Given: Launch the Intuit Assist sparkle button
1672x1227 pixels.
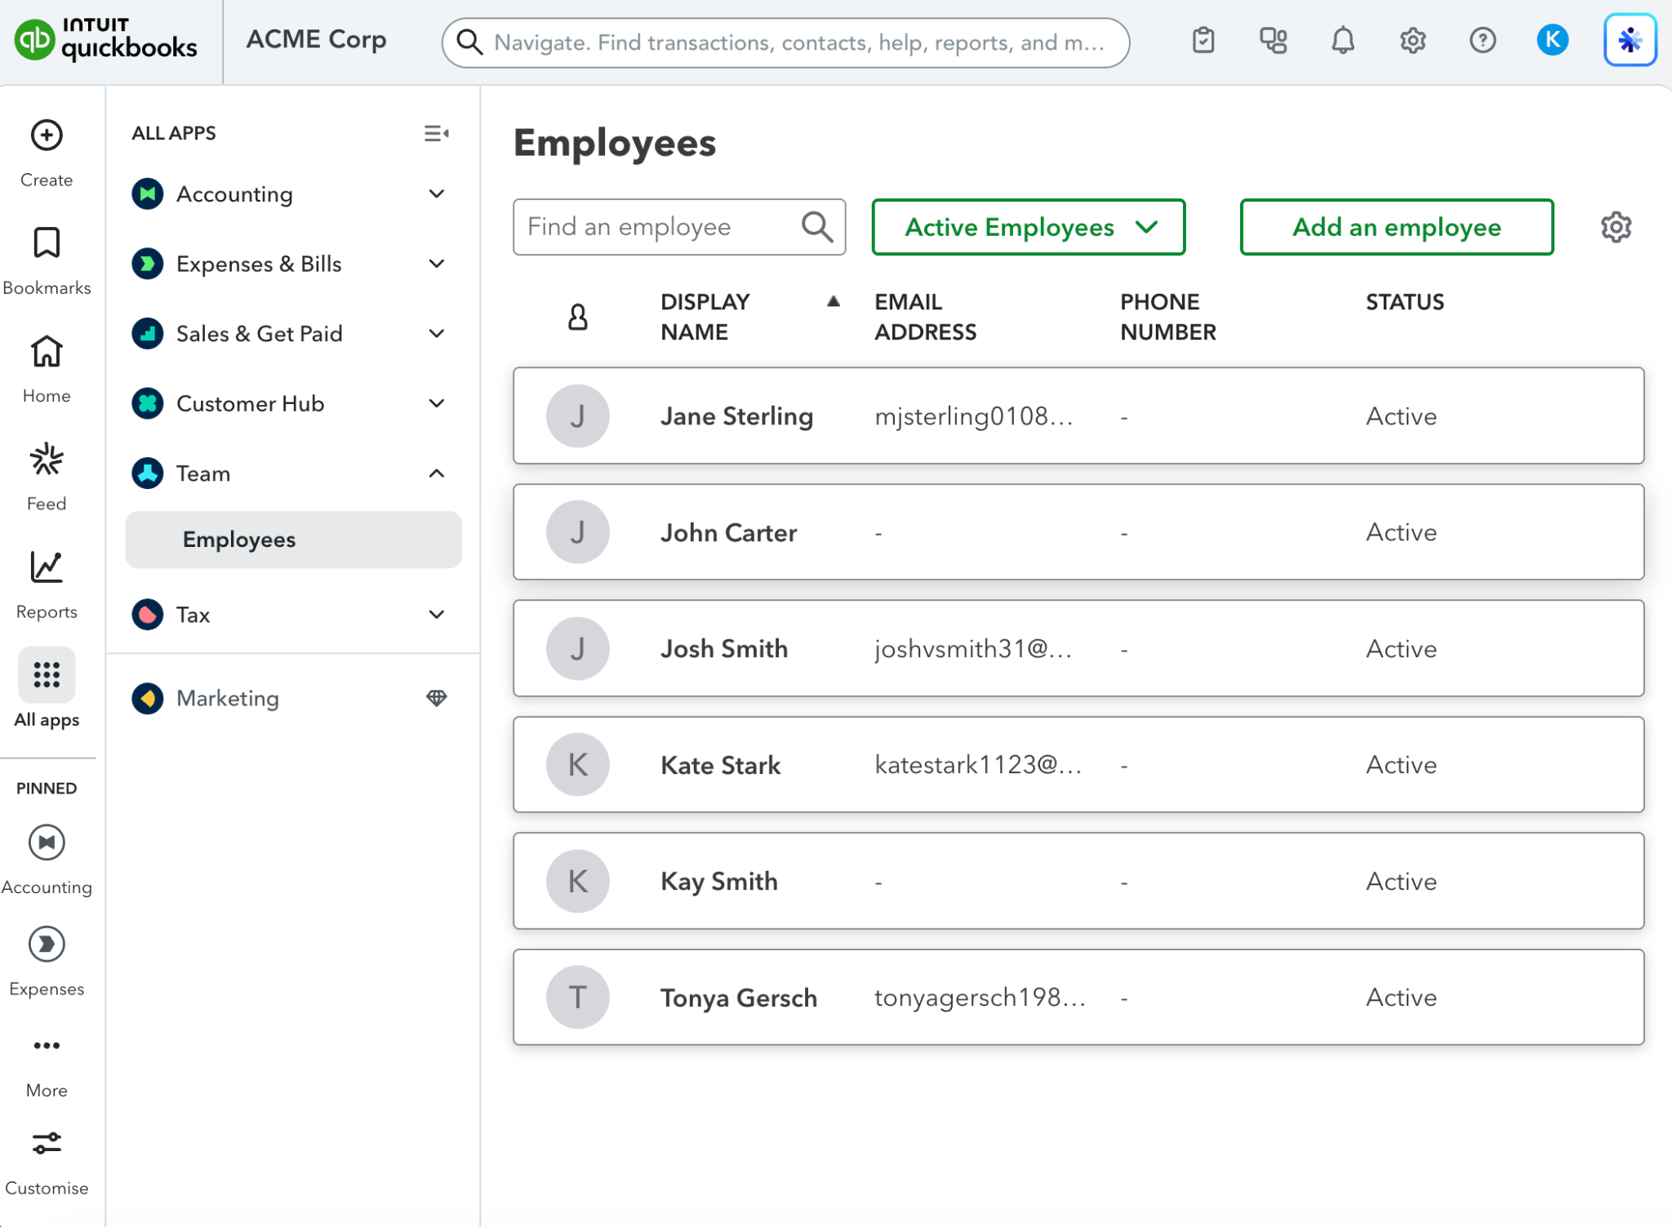Looking at the screenshot, I should (x=1630, y=40).
